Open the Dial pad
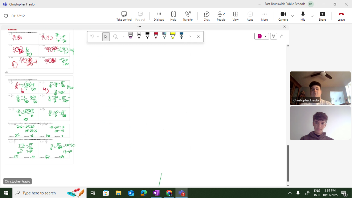352x198 pixels. 159,16
